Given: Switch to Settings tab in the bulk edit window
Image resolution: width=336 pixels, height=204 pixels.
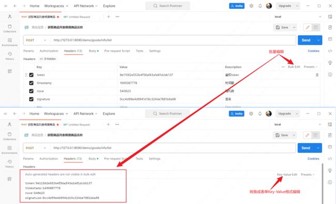Looking at the screenshot, I should tap(155, 158).
